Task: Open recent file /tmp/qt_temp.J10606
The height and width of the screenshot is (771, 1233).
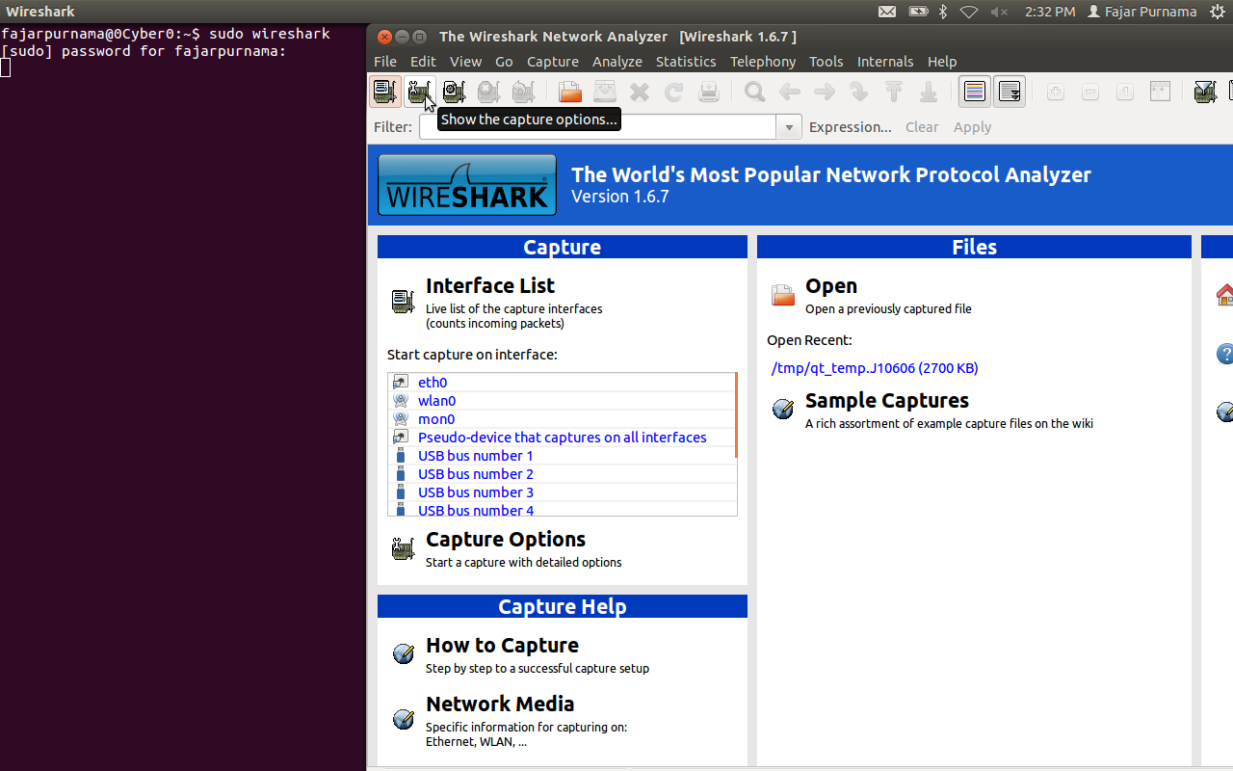Action: [875, 368]
